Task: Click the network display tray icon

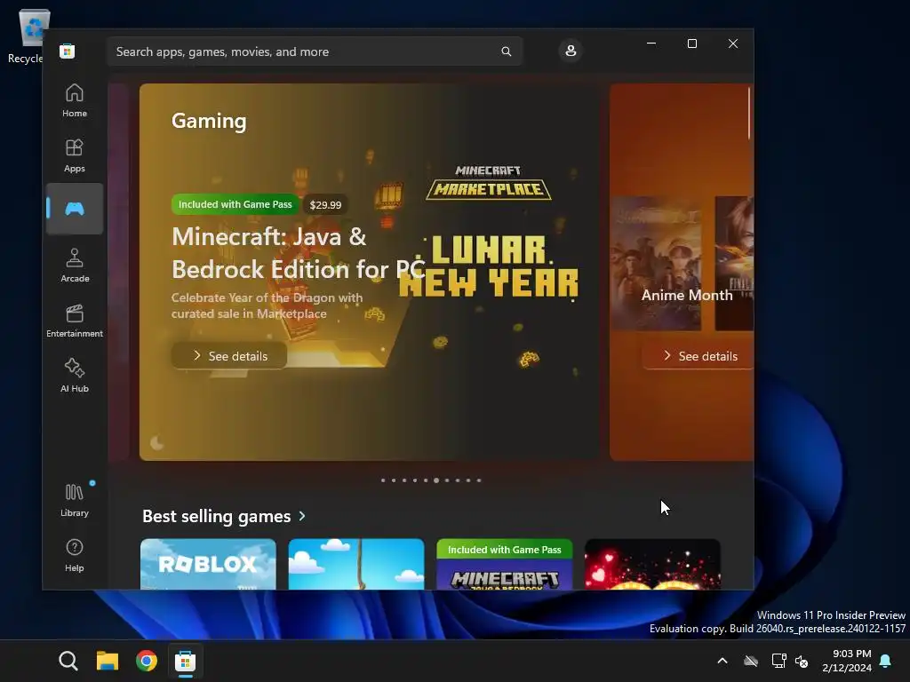Action: (x=778, y=661)
